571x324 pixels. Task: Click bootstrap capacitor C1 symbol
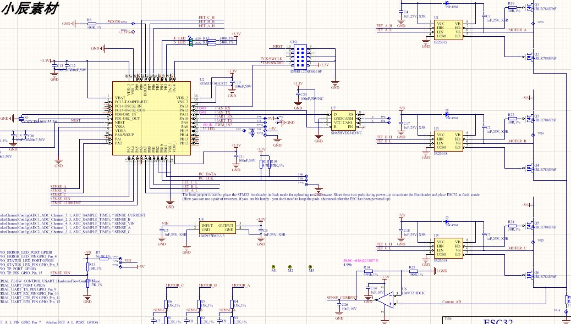click(x=484, y=16)
